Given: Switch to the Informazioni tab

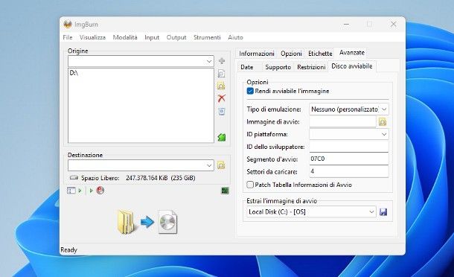Looking at the screenshot, I should click(x=257, y=54).
